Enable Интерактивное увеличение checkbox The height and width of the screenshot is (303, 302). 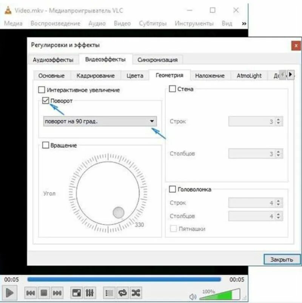[42, 90]
